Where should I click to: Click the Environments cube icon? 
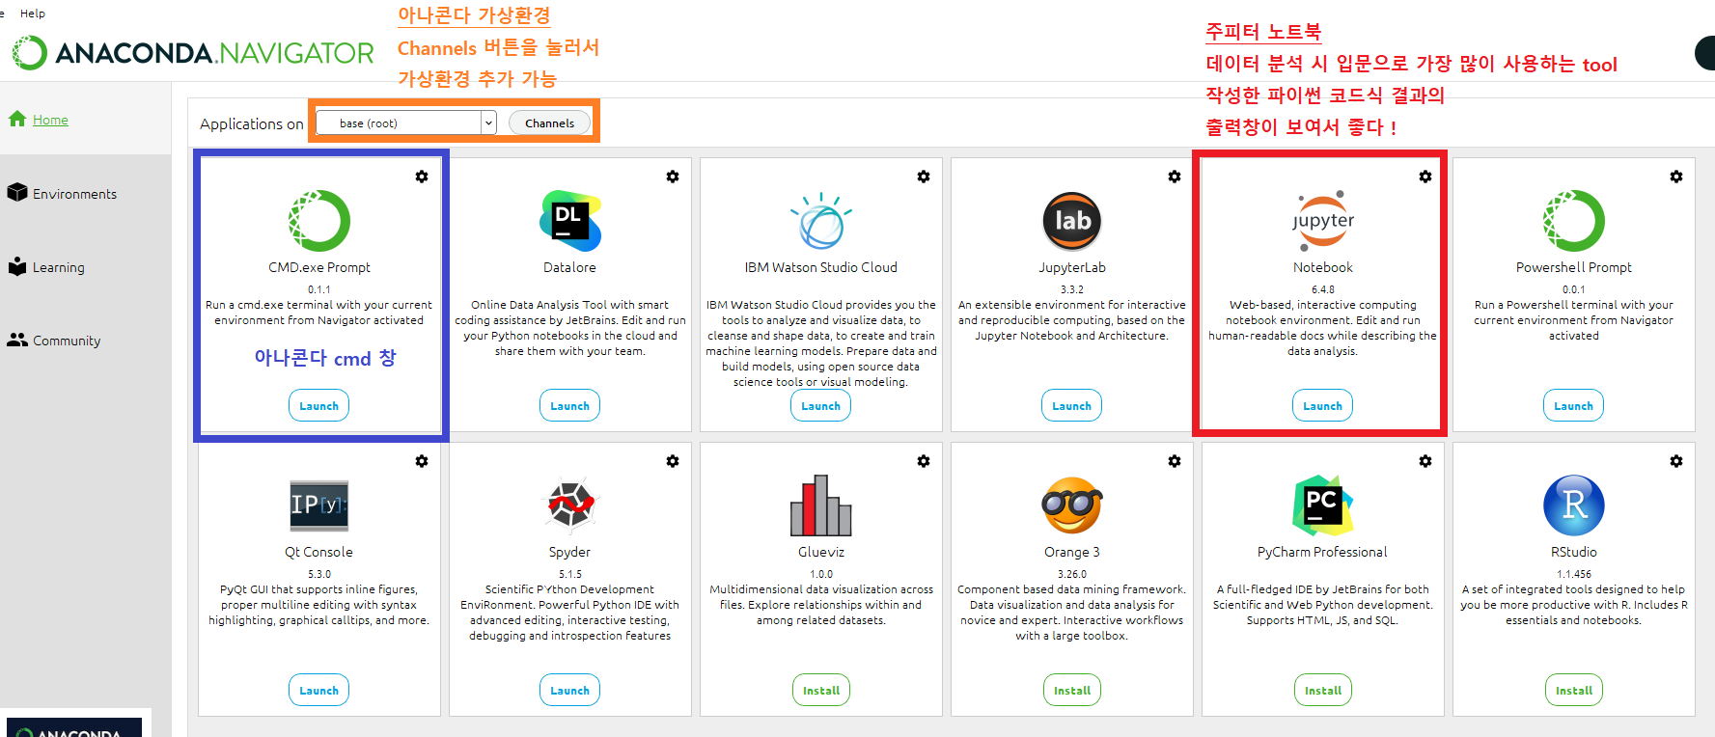pyautogui.click(x=17, y=192)
